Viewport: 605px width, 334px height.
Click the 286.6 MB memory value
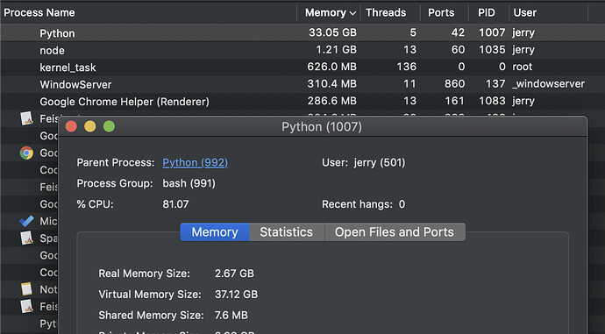pos(331,101)
